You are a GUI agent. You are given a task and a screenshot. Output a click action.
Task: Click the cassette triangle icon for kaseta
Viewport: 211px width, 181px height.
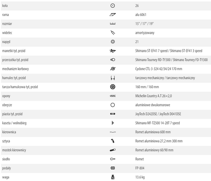pyautogui.click(x=113, y=123)
